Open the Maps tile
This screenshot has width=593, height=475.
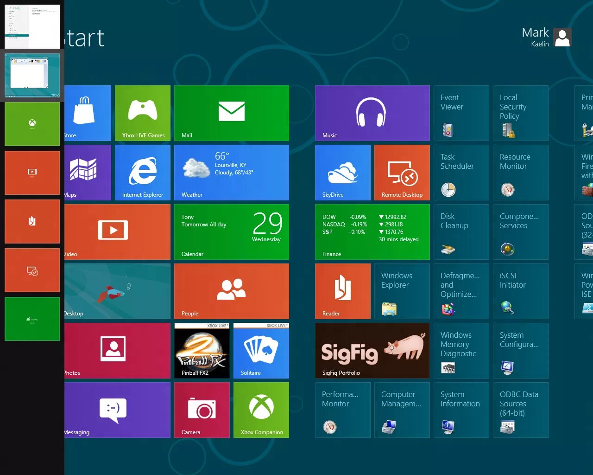[88, 173]
